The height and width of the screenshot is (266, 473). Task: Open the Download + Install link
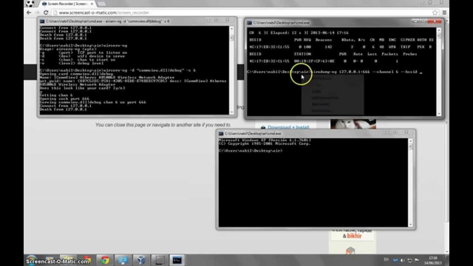tap(288, 127)
